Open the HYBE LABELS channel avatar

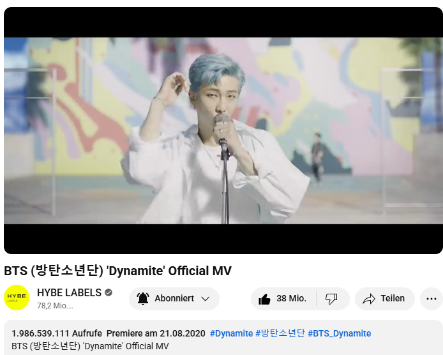(x=17, y=298)
